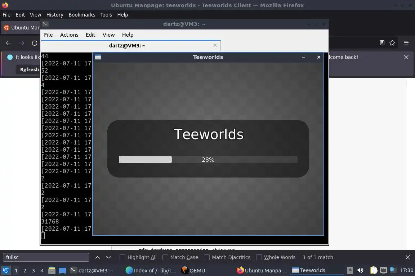Activate the 'Index of /~lily' taskbar entry
This screenshot has height=276, width=415.
point(151,271)
